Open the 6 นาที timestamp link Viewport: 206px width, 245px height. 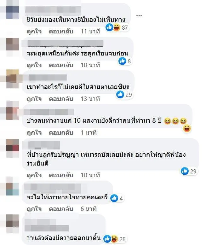89,209
